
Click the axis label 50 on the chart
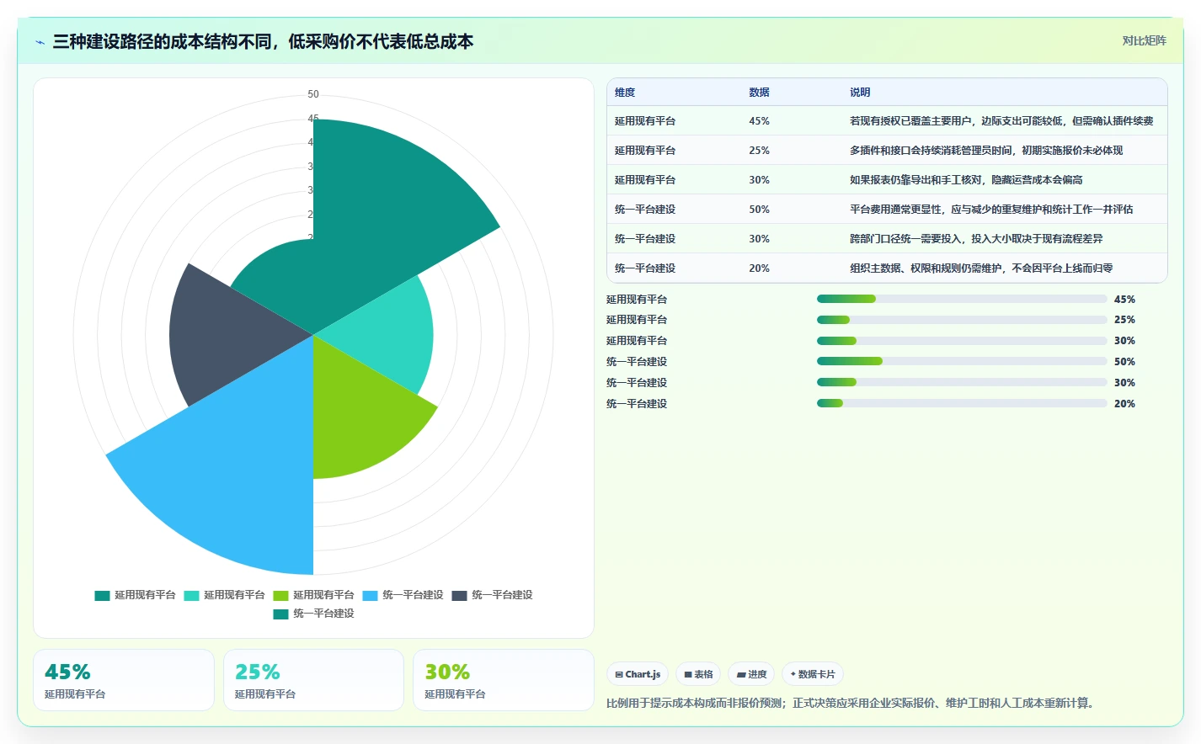(x=313, y=94)
